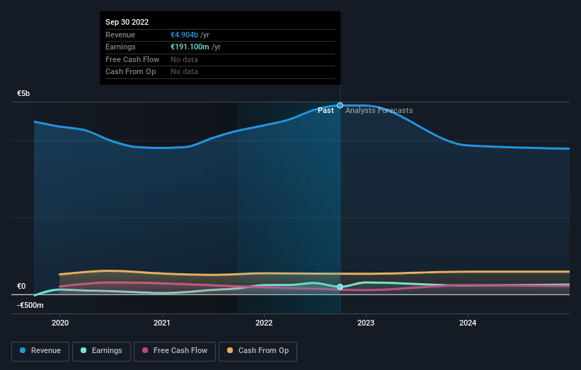
Task: Click the revenue value €4.904b in tooltip
Action: pyautogui.click(x=184, y=35)
